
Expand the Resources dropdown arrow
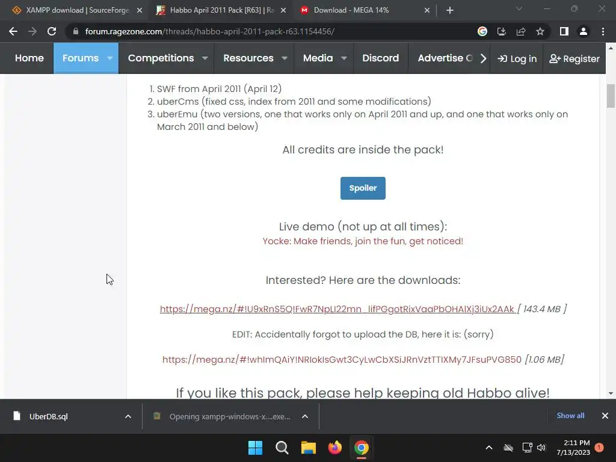(285, 58)
